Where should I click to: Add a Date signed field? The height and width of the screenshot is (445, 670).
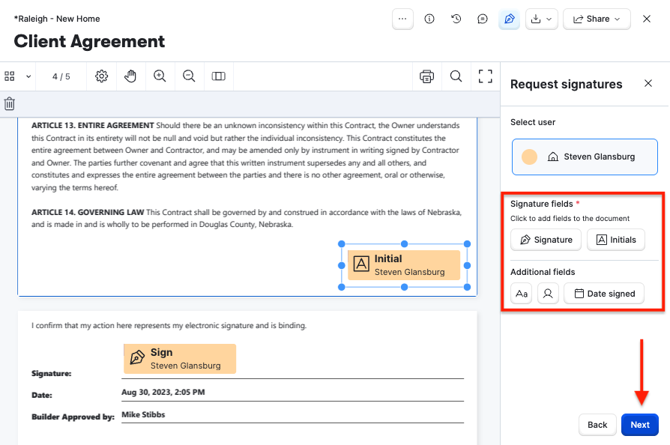[x=604, y=294]
